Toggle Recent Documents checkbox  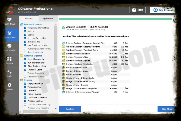(x=25, y=59)
